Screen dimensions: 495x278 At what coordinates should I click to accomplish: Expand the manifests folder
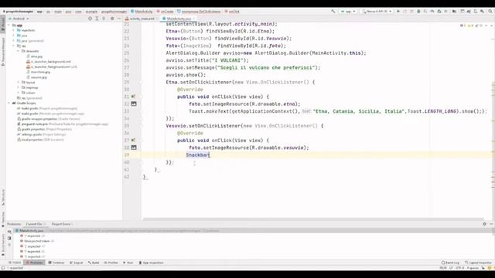pyautogui.click(x=14, y=30)
